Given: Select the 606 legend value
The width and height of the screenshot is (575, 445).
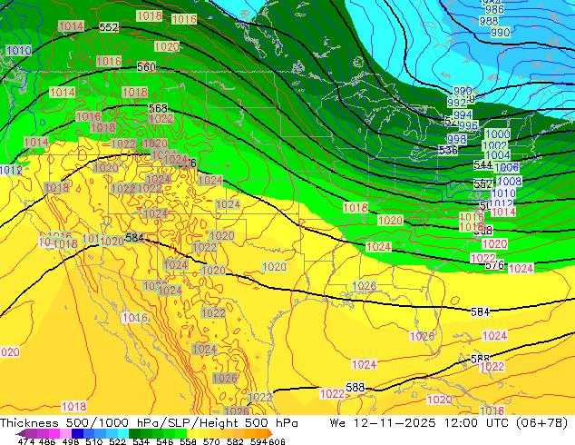Looking at the screenshot, I should tap(277, 441).
